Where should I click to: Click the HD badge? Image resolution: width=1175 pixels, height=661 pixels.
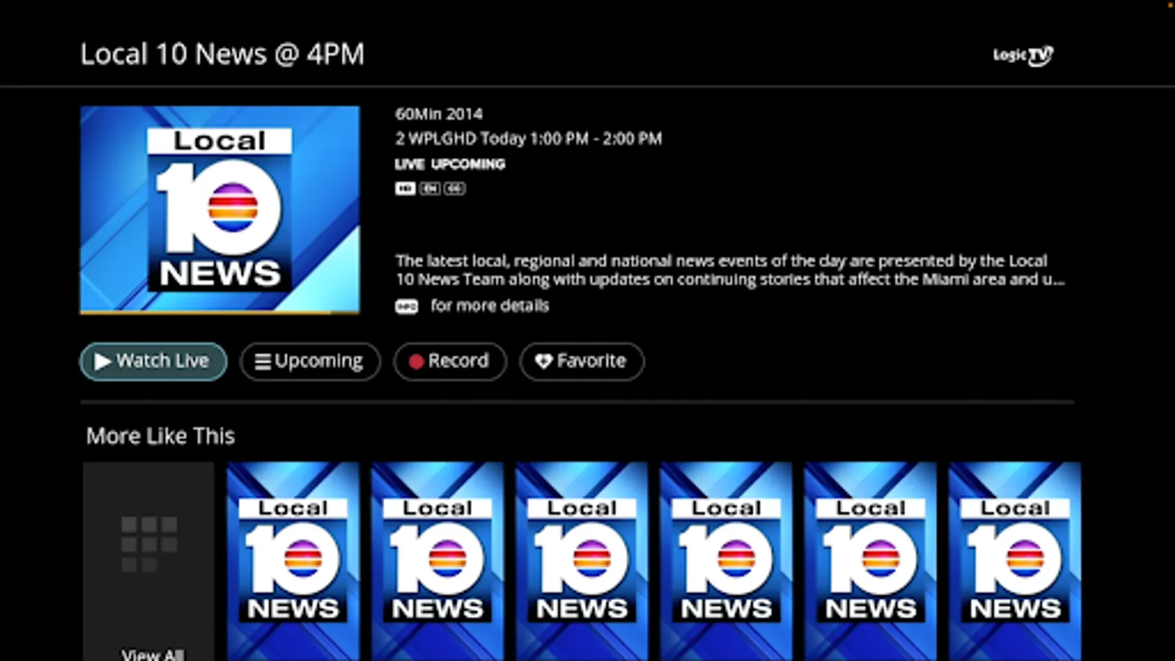tap(405, 189)
